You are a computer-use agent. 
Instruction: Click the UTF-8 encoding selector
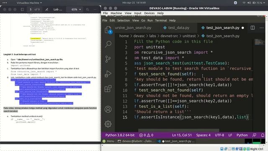click(x=219, y=135)
